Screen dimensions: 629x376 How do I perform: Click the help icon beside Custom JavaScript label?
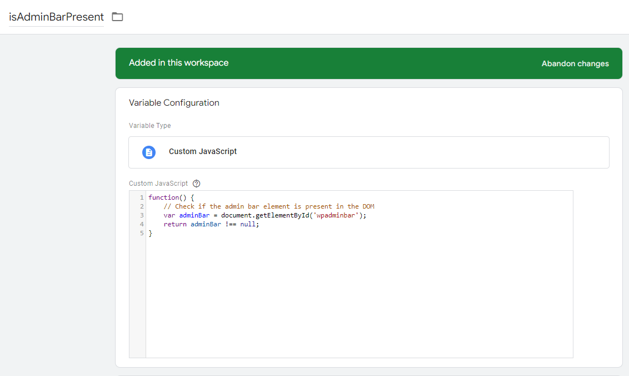[196, 184]
